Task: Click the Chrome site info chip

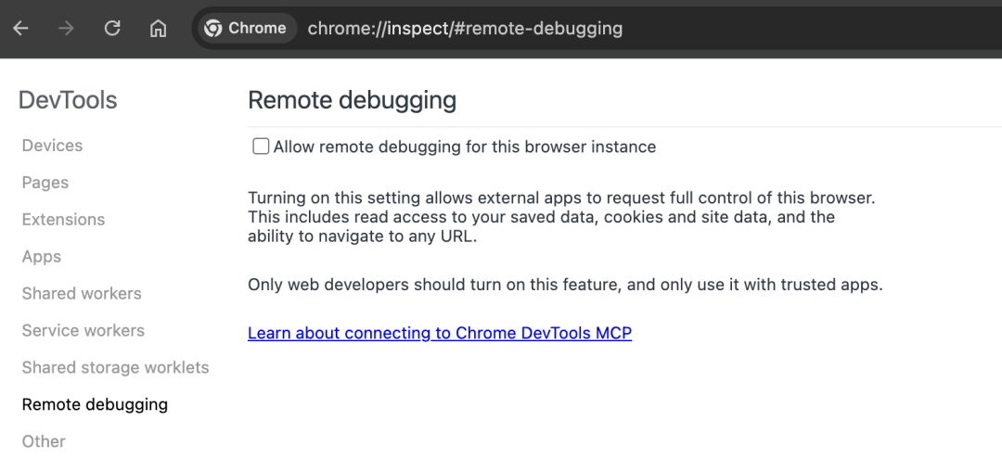Action: click(246, 29)
